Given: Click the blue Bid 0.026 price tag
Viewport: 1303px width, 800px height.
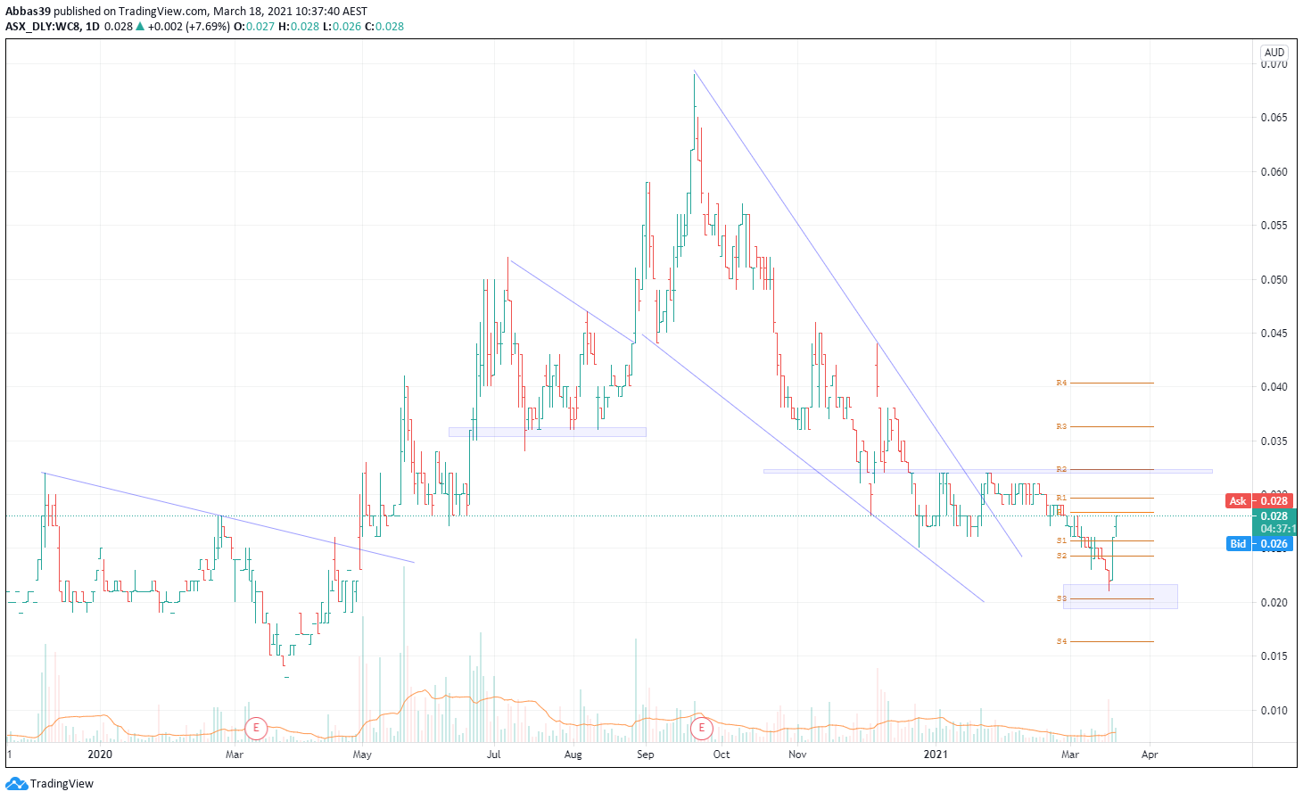Looking at the screenshot, I should 1258,544.
